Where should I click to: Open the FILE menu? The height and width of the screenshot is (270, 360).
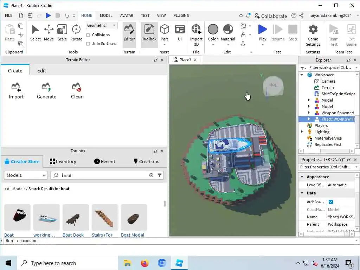pyautogui.click(x=9, y=15)
